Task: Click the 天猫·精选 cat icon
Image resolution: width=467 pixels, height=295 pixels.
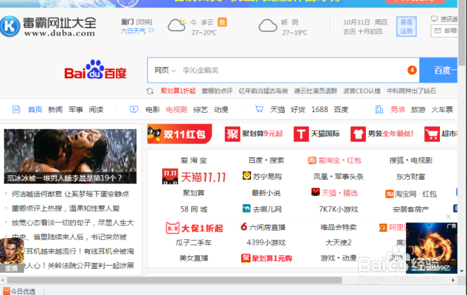Action: click(x=315, y=192)
